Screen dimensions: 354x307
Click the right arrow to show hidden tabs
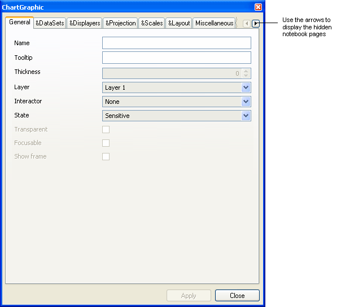click(256, 23)
